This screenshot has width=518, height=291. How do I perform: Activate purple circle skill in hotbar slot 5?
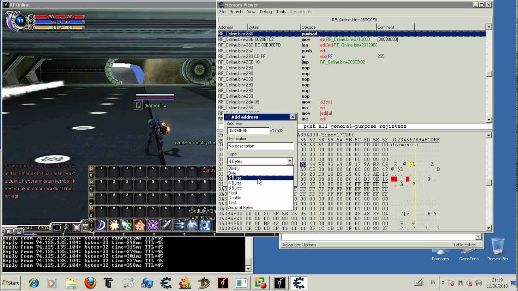click(153, 225)
